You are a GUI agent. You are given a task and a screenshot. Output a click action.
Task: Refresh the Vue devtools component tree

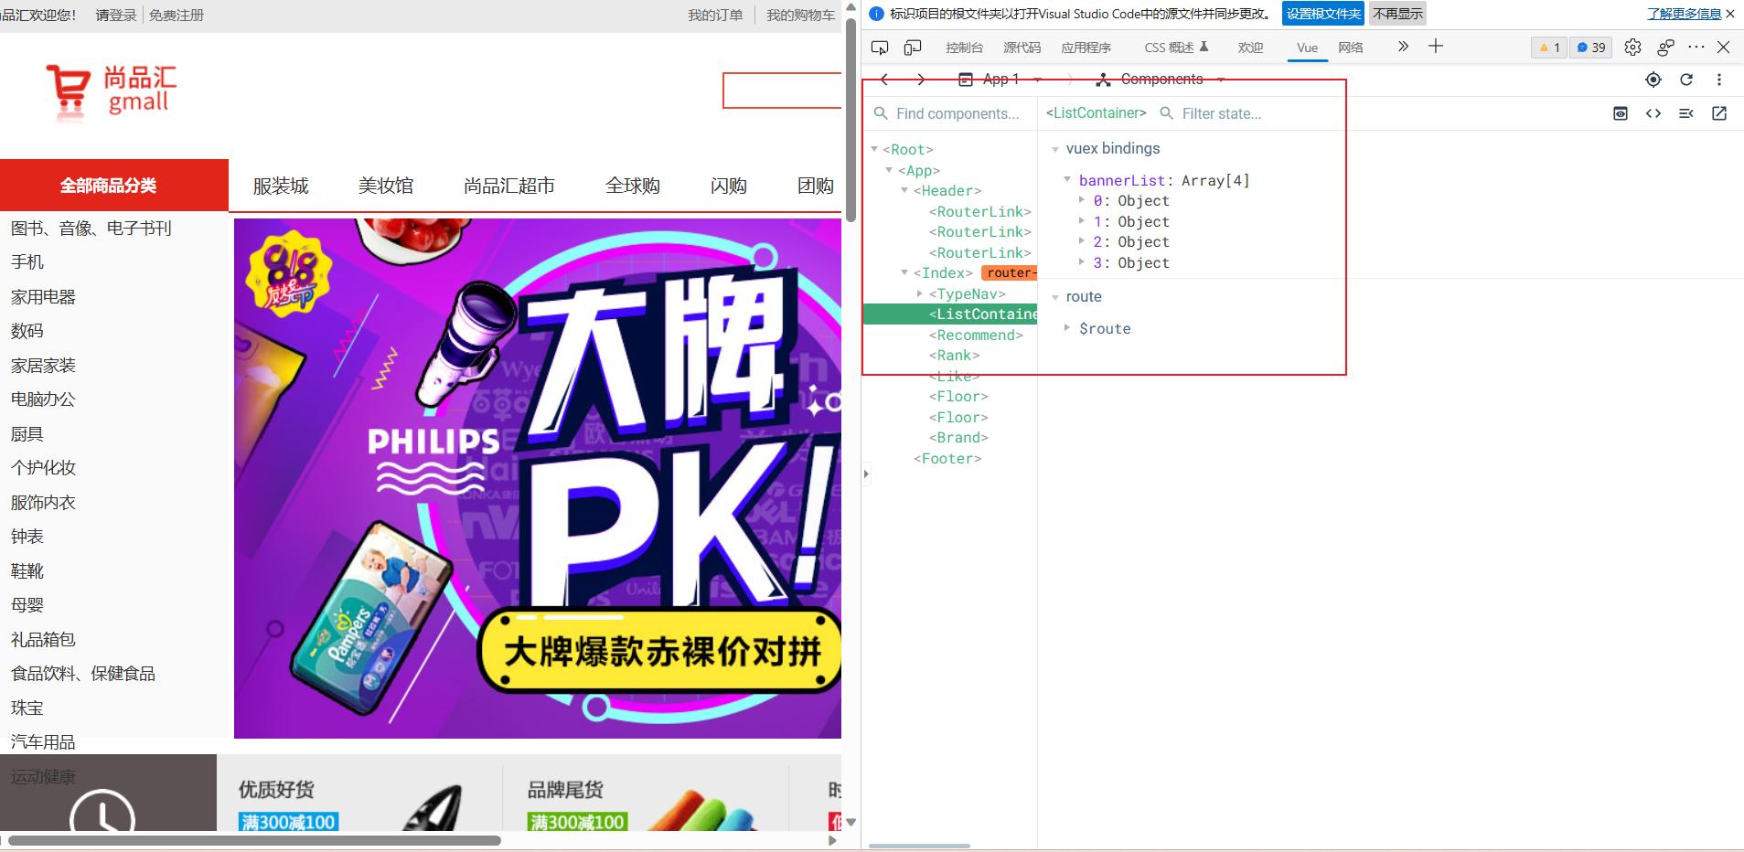pos(1686,80)
